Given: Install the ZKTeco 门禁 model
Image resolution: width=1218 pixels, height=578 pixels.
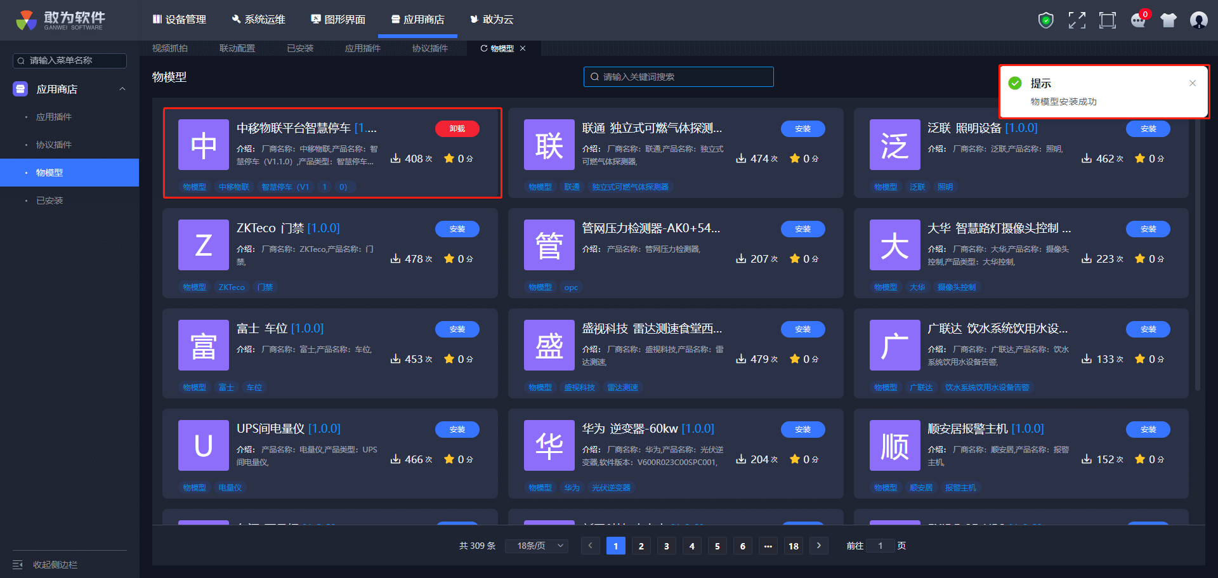Looking at the screenshot, I should [x=457, y=229].
